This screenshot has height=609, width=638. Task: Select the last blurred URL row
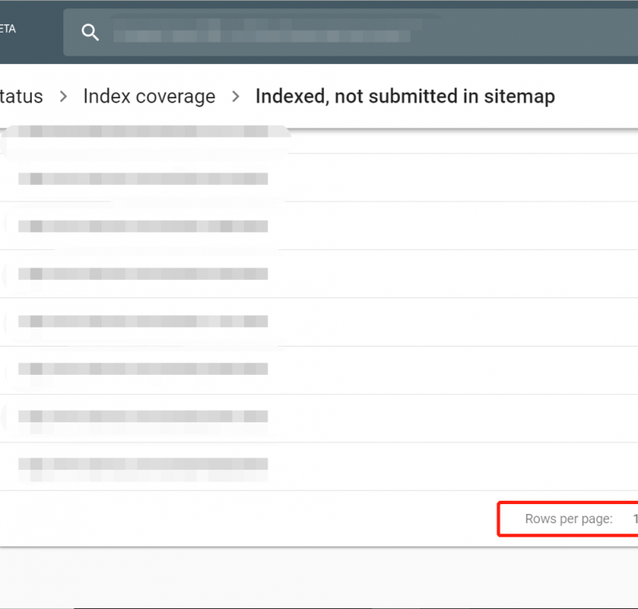point(143,465)
